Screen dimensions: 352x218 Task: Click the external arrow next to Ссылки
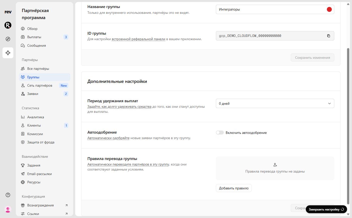(x=66, y=214)
